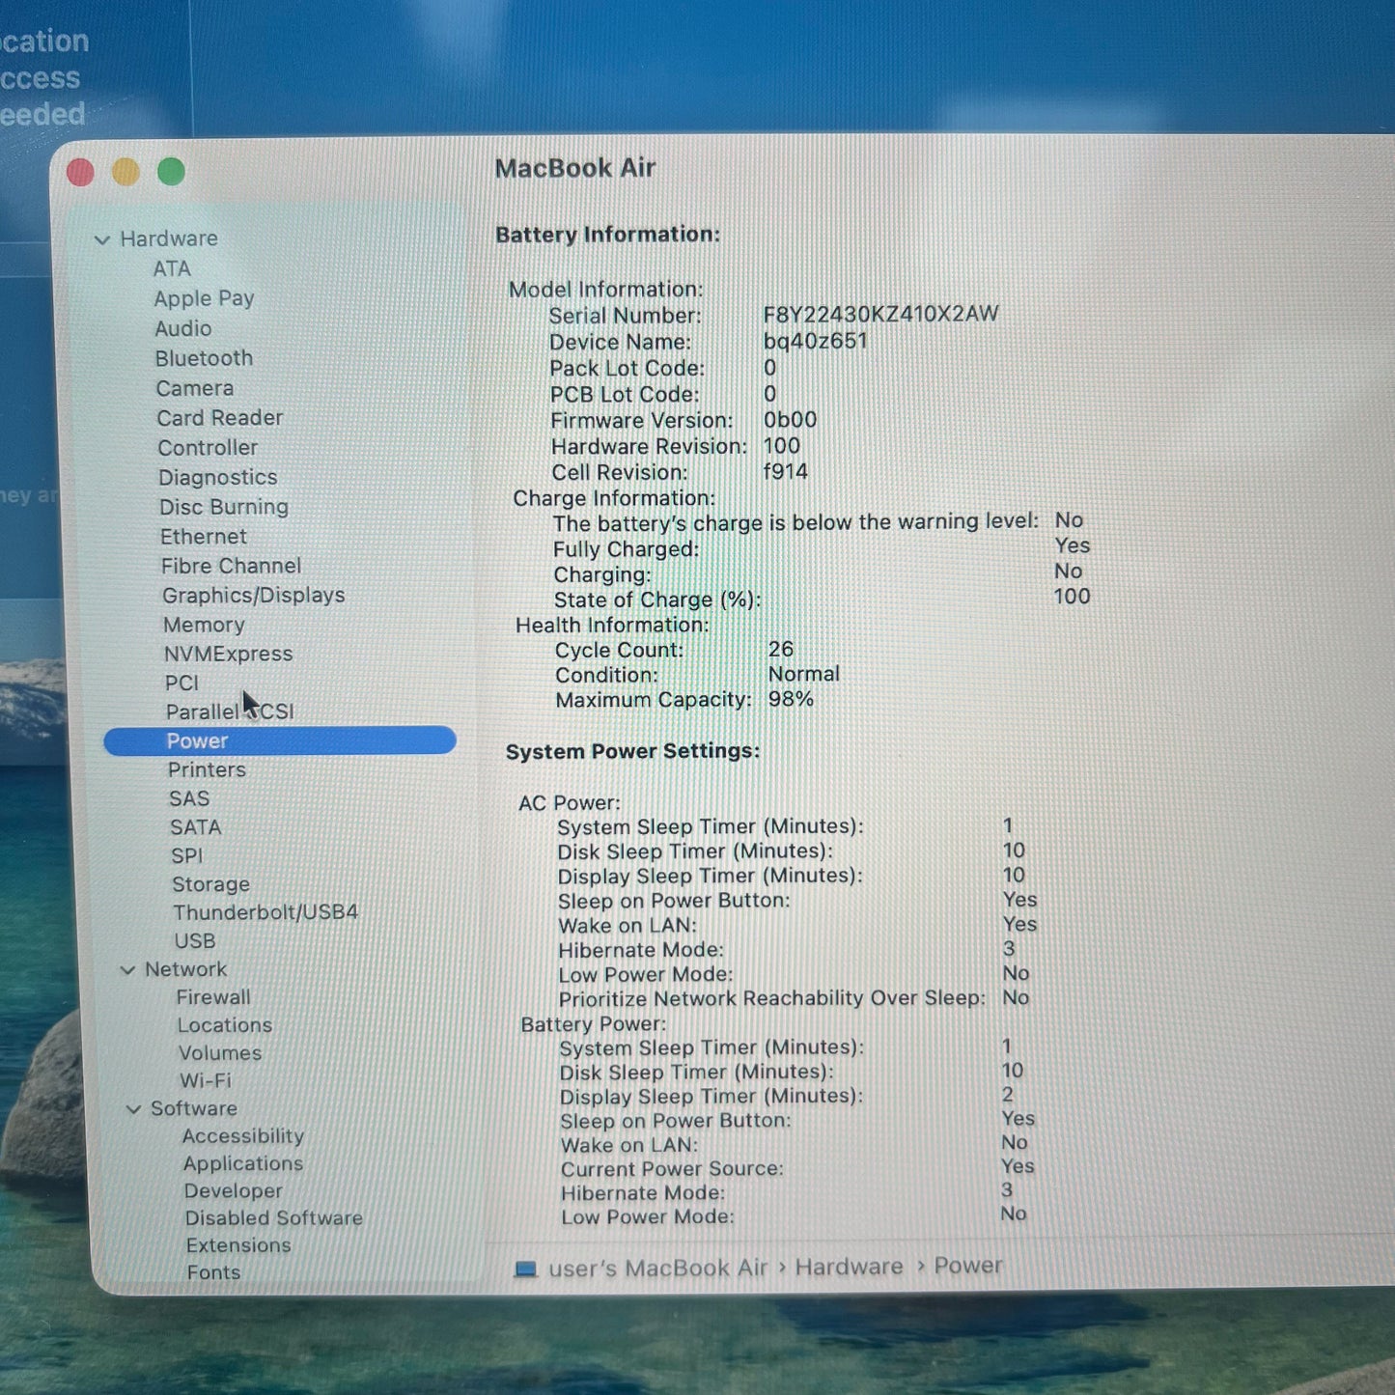Click the device name value bq40z651
Image resolution: width=1395 pixels, height=1395 pixels.
point(816,341)
